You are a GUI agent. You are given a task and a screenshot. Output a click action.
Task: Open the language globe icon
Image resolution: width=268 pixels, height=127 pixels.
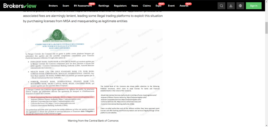pos(240,6)
